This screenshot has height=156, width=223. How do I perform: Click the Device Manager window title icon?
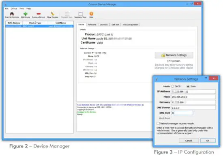tap(6, 4)
